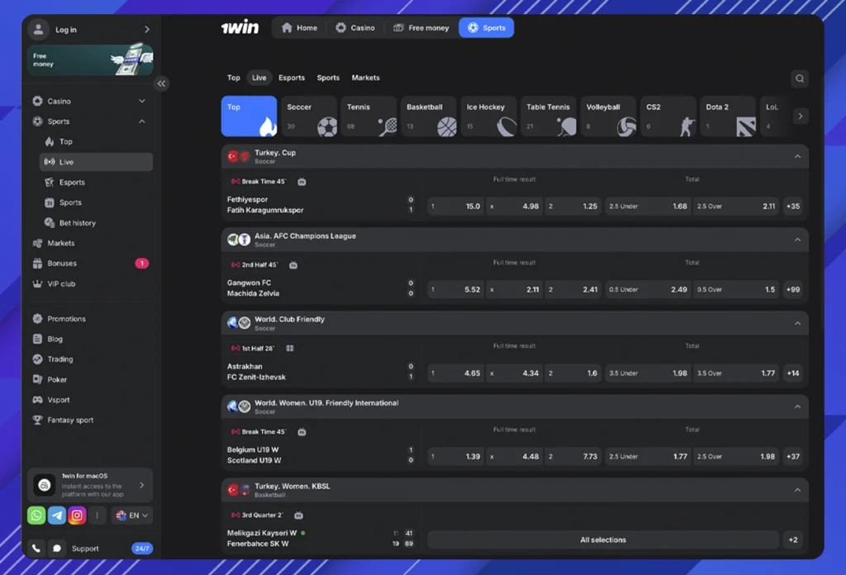Open Vsport in sidebar
The height and width of the screenshot is (575, 846).
pyautogui.click(x=90, y=400)
